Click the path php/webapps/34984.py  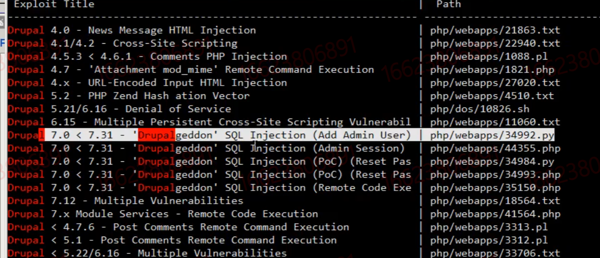point(492,161)
